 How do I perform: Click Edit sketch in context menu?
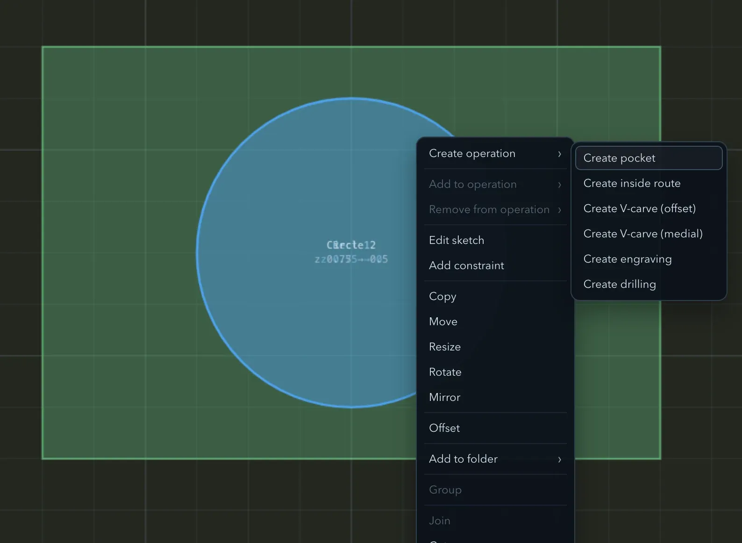click(x=495, y=240)
